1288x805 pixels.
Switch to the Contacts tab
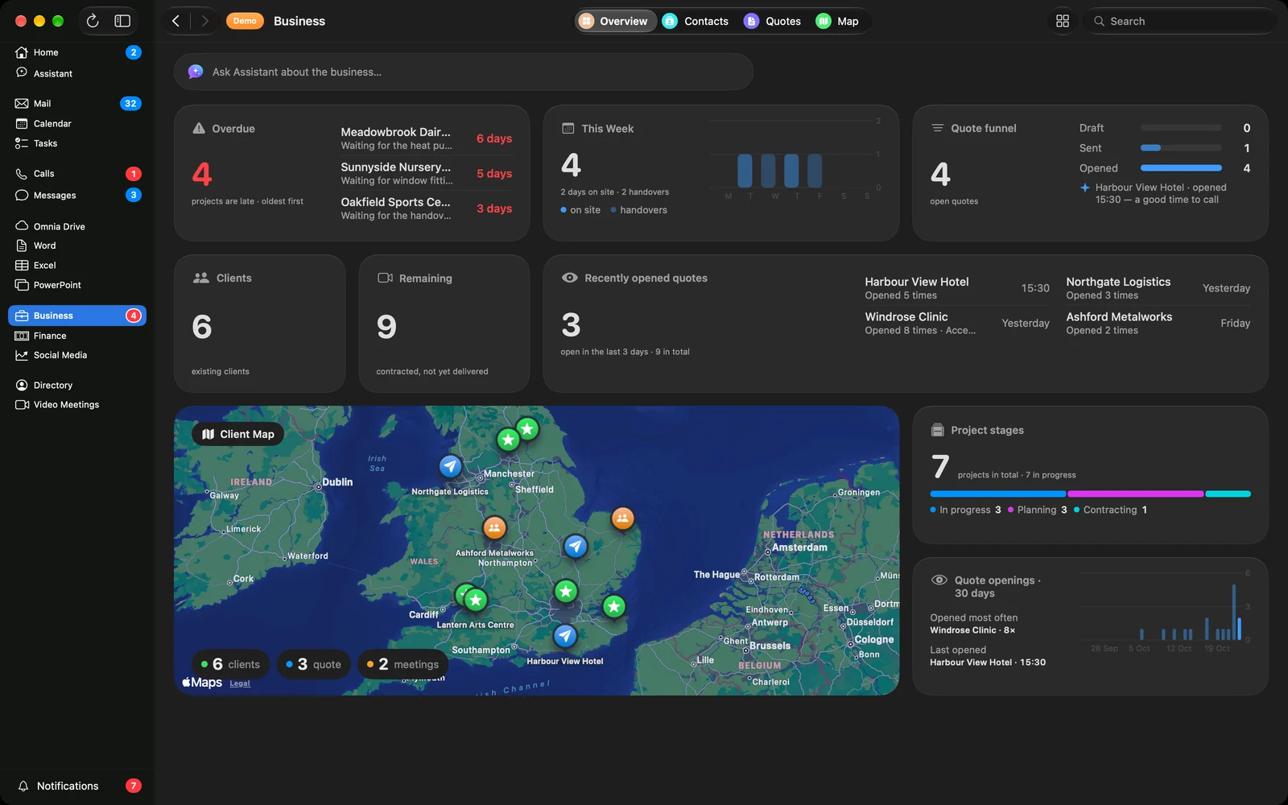696,21
